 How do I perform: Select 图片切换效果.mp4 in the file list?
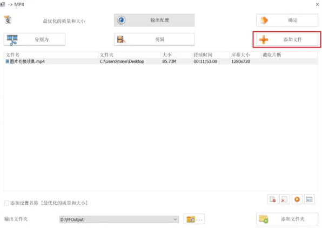[160, 61]
